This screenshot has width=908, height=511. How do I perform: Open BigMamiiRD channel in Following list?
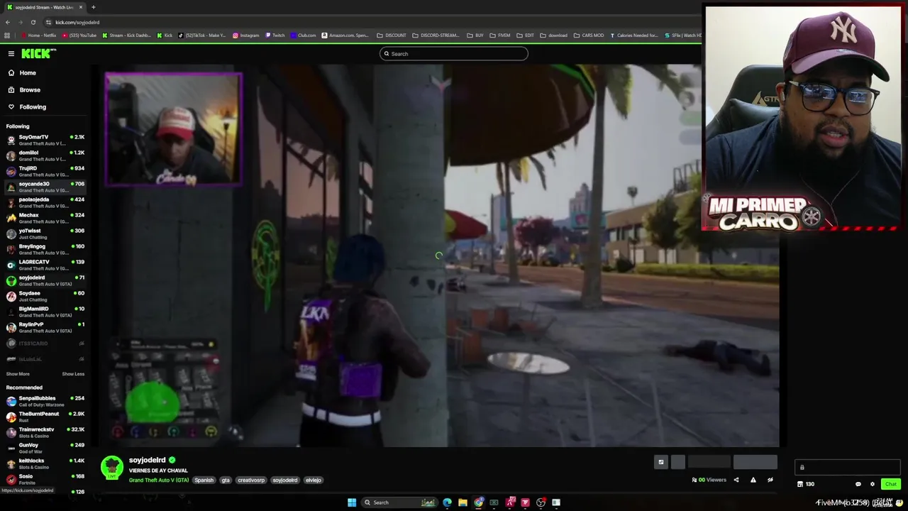pos(45,312)
